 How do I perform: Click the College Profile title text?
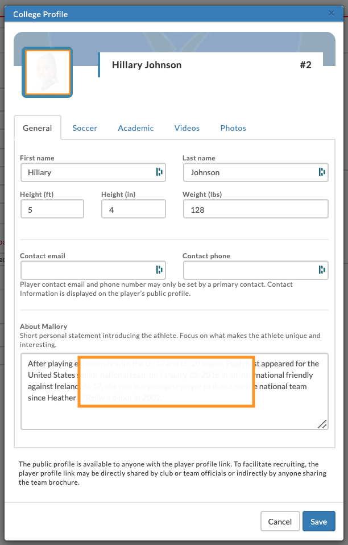[40, 14]
